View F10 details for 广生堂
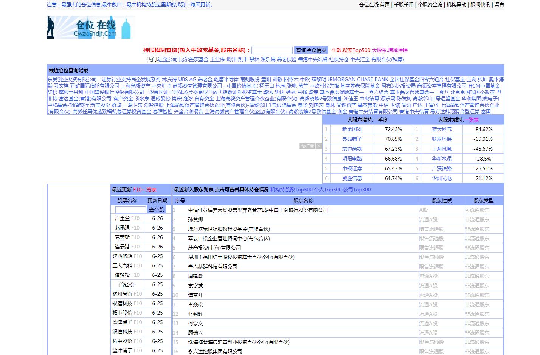Viewport: 540px width, 355px height. click(x=135, y=219)
